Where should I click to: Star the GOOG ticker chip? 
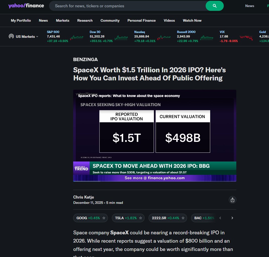(x=104, y=218)
